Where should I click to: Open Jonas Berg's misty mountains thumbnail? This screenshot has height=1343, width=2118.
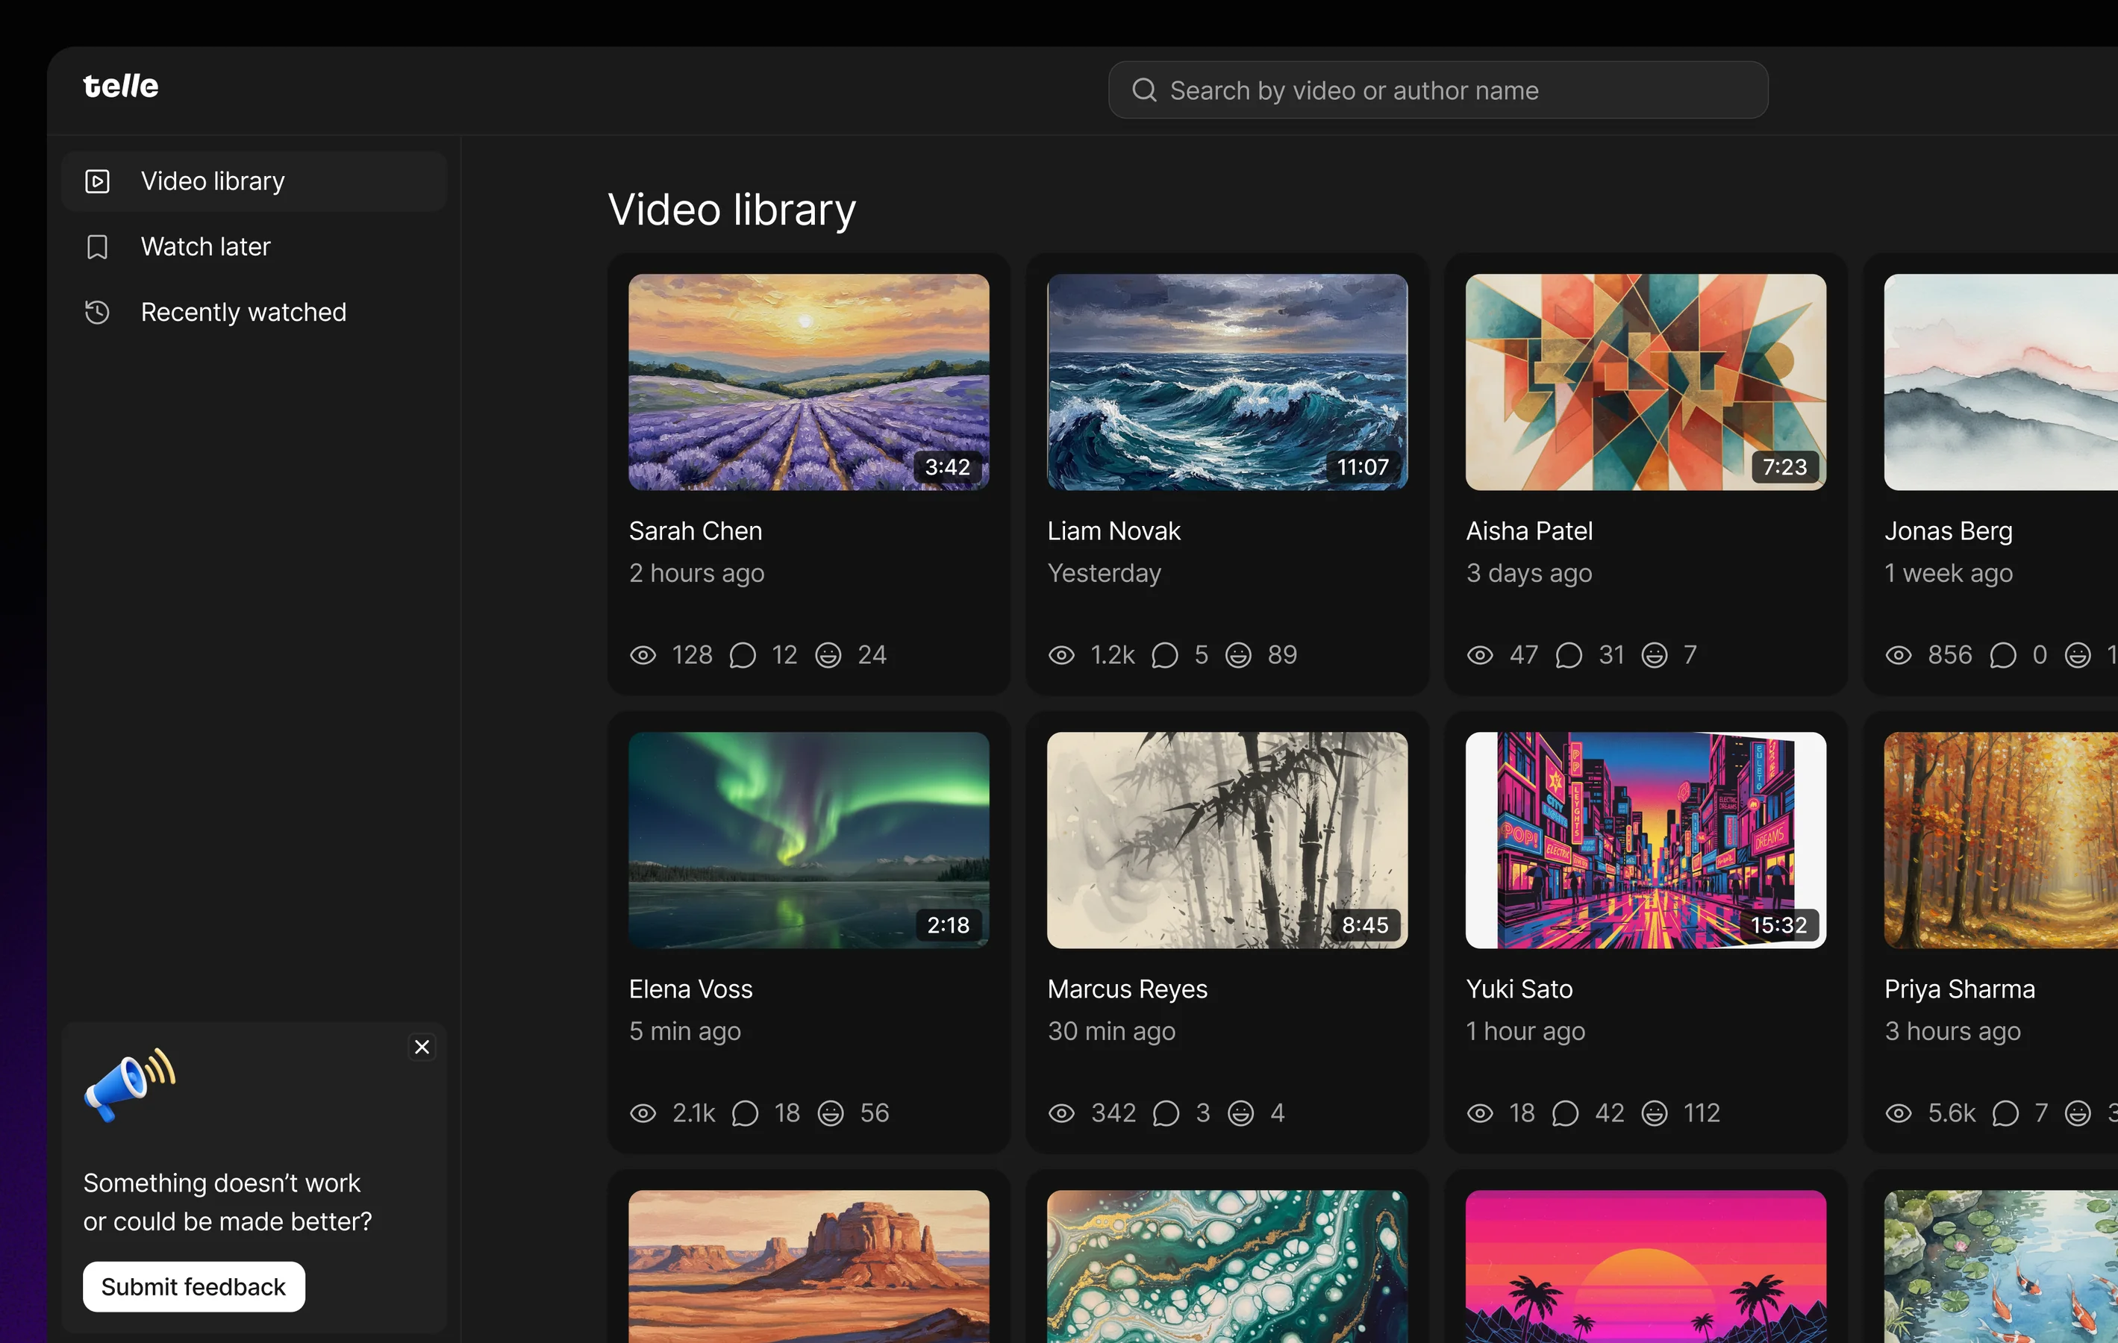point(2001,382)
